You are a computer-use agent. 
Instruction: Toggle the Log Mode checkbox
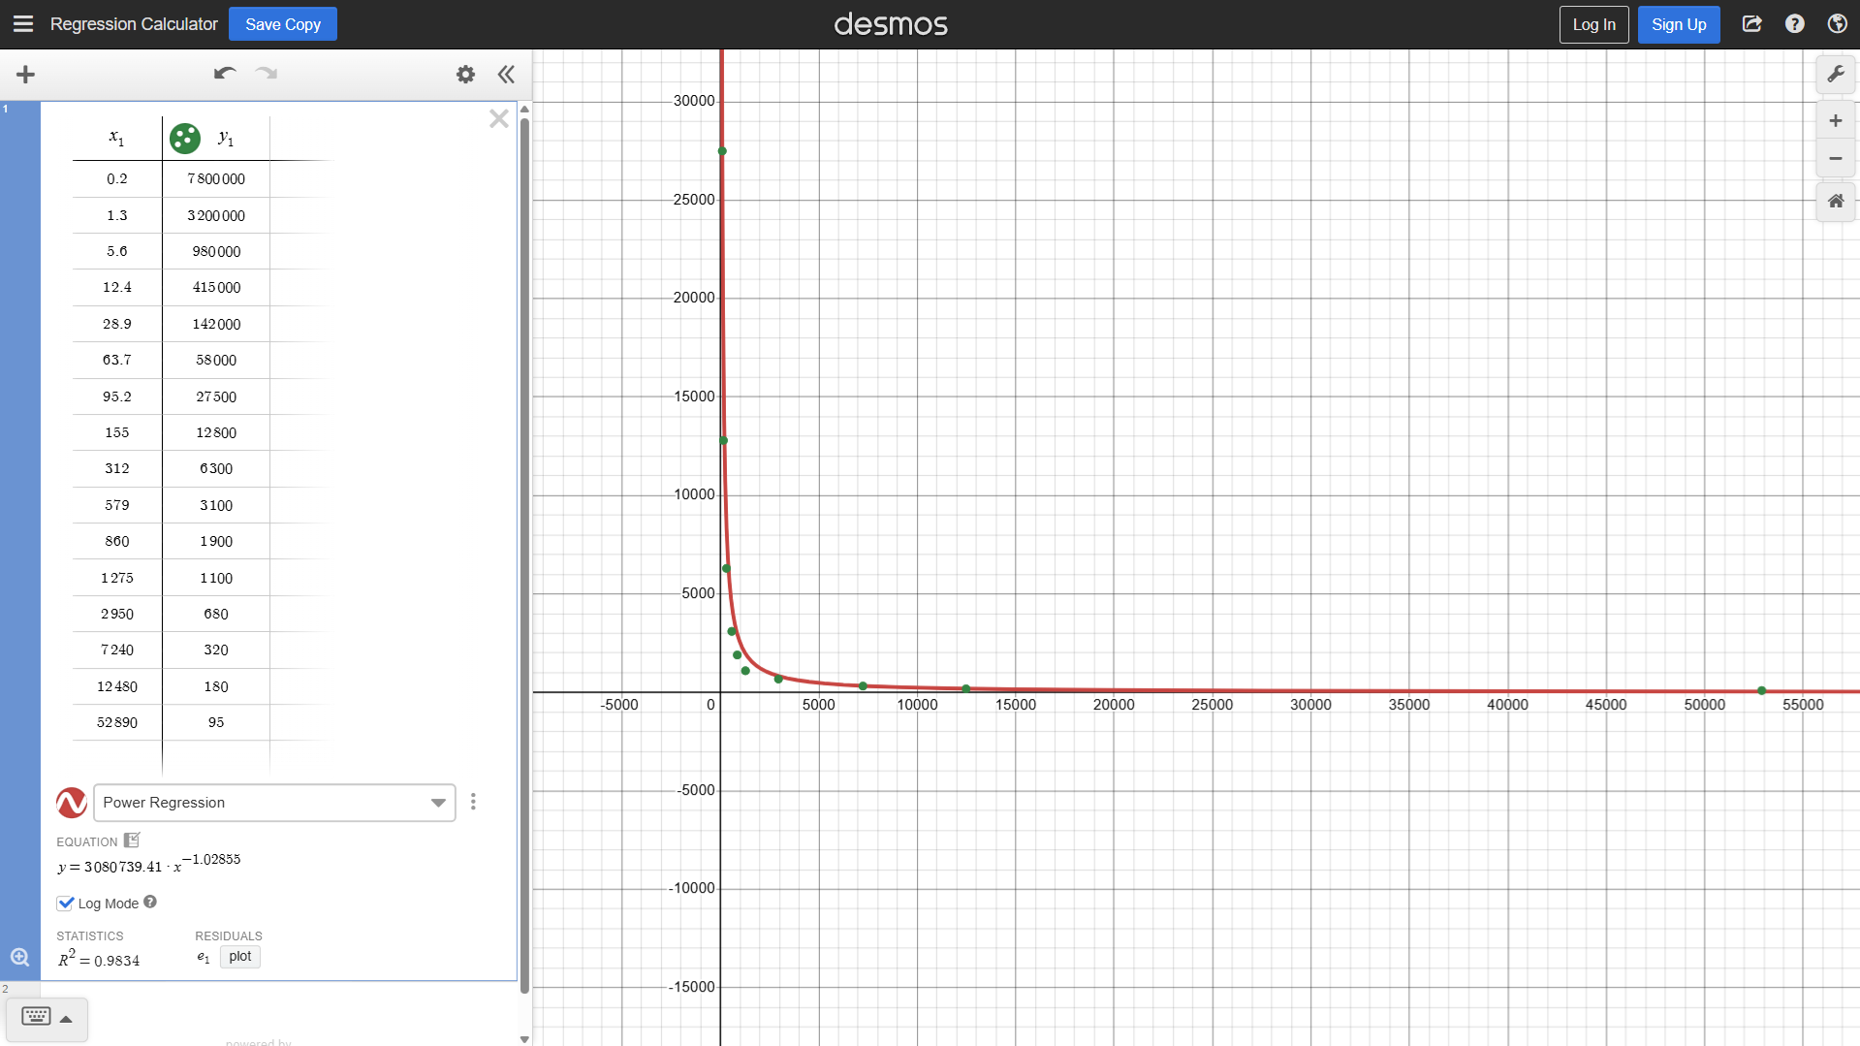pos(66,903)
